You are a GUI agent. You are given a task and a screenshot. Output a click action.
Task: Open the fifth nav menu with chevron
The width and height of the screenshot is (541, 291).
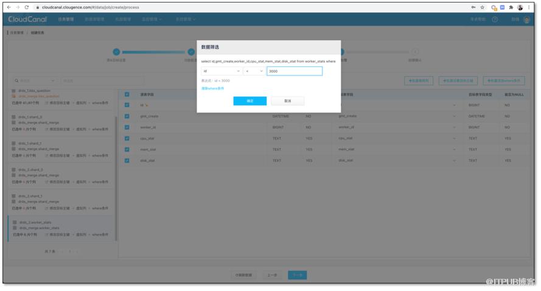186,19
